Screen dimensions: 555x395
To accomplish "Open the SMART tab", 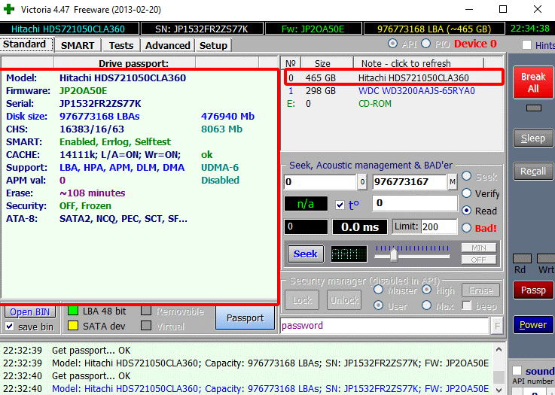I will pyautogui.click(x=78, y=46).
